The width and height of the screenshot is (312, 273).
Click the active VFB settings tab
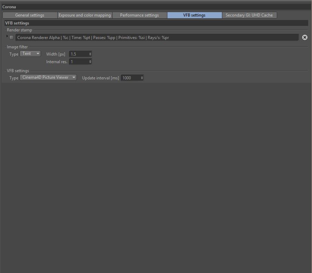tap(194, 15)
